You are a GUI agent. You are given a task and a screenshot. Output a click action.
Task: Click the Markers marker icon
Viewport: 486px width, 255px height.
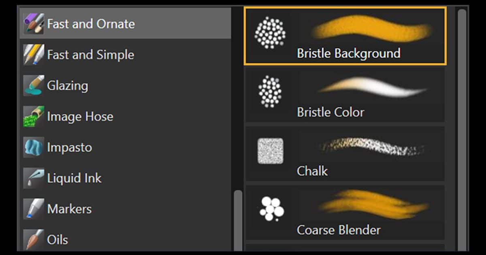pyautogui.click(x=34, y=208)
